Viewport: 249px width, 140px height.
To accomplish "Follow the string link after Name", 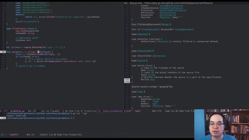I will (150, 70).
